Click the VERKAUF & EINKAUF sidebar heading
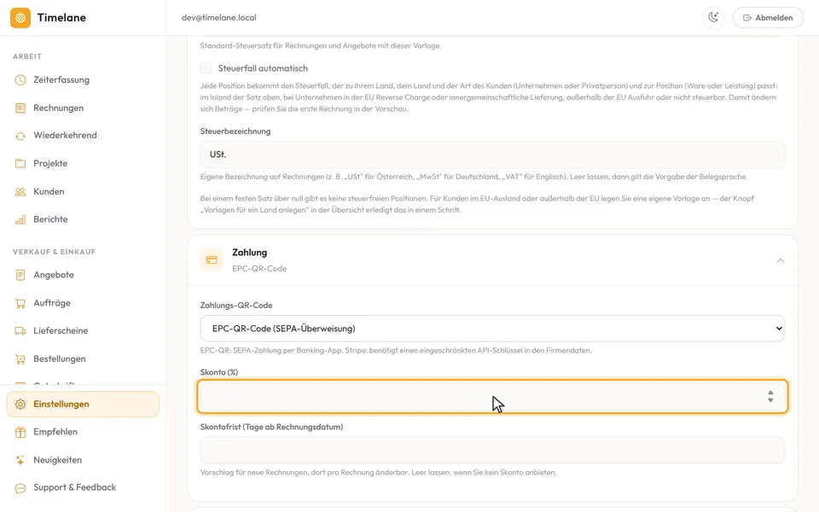Image resolution: width=819 pixels, height=512 pixels. pos(55,252)
